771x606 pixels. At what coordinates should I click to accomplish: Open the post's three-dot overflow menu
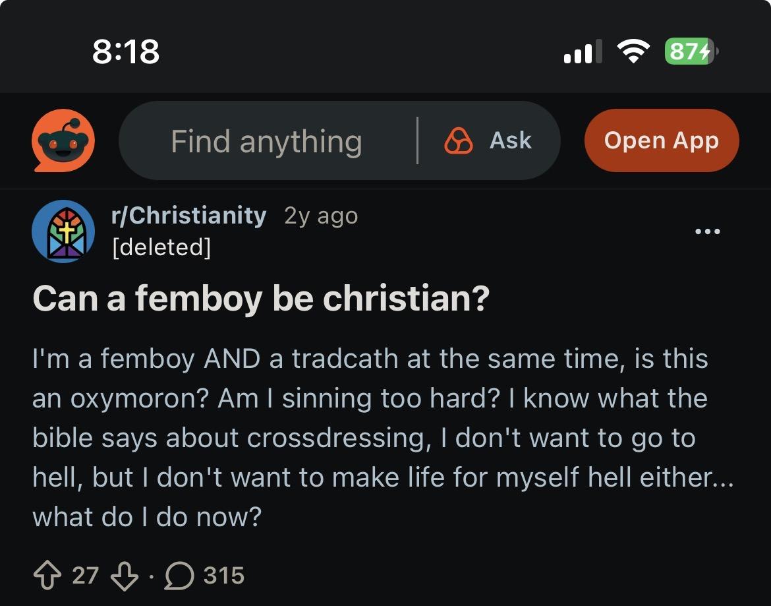pyautogui.click(x=708, y=231)
